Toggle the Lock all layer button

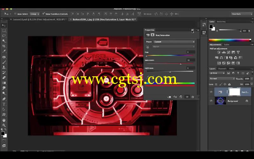[x=229, y=84]
